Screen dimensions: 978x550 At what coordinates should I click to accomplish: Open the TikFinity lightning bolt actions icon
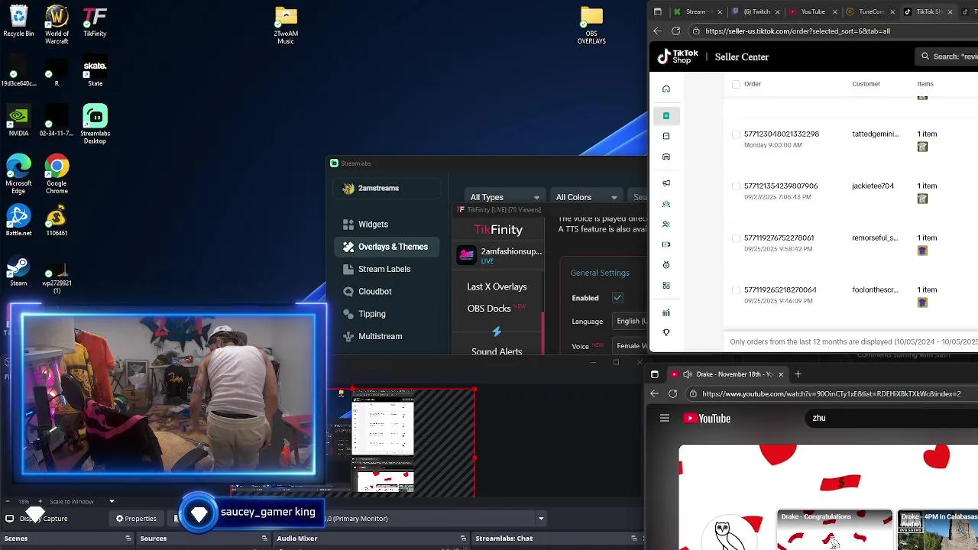pos(497,332)
